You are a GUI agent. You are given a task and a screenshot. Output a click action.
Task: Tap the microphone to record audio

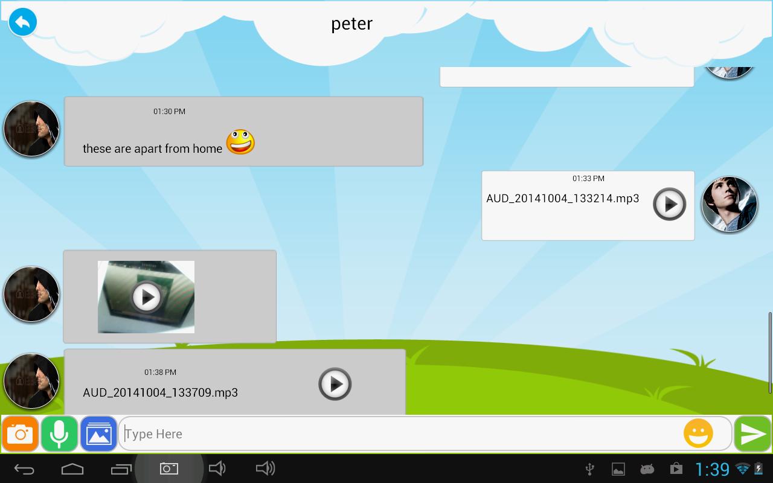click(x=59, y=433)
